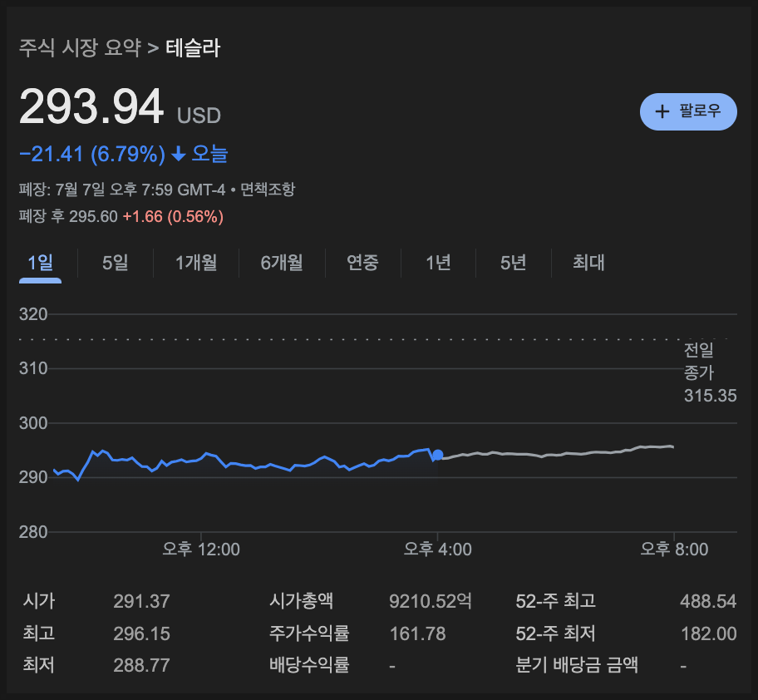Viewport: 758px width, 700px height.
Task: Click the 주가수익률 label
Action: point(309,633)
